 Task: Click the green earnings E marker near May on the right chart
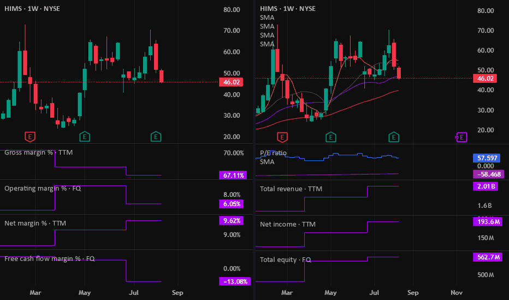[331, 137]
